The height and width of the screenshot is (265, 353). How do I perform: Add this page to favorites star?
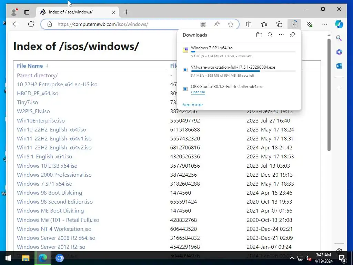[x=231, y=24]
